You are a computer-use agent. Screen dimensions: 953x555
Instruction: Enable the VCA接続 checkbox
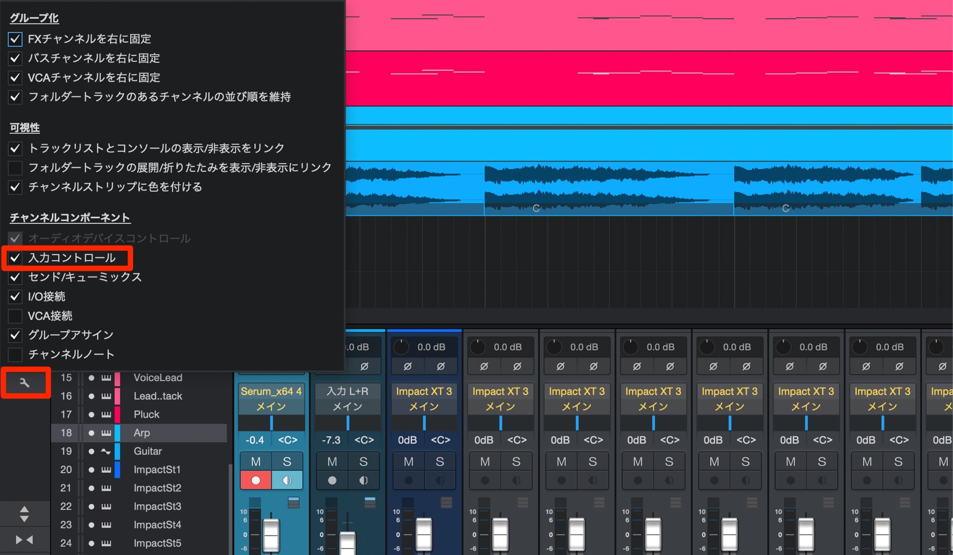tap(15, 316)
